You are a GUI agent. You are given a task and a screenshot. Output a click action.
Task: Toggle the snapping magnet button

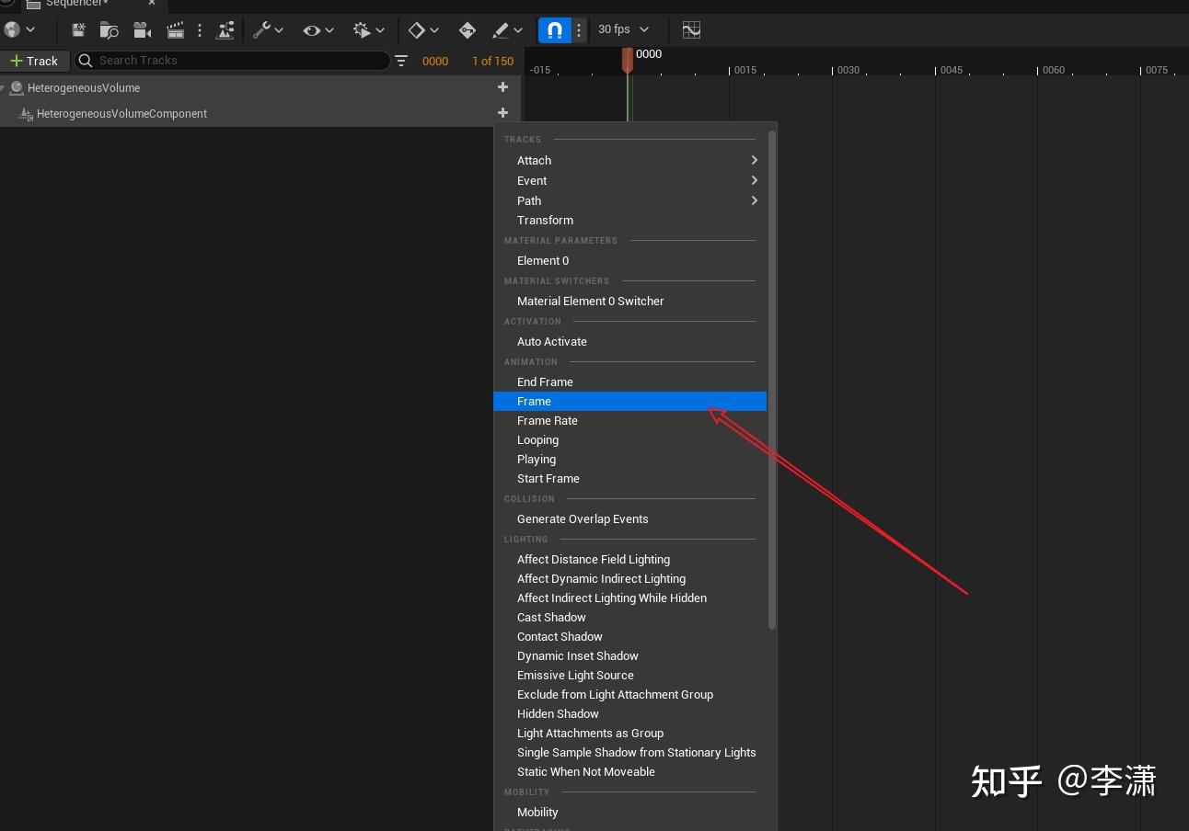point(554,30)
